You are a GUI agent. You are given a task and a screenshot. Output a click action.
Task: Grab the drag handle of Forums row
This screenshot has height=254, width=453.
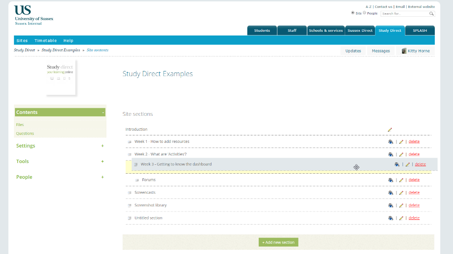(137, 180)
